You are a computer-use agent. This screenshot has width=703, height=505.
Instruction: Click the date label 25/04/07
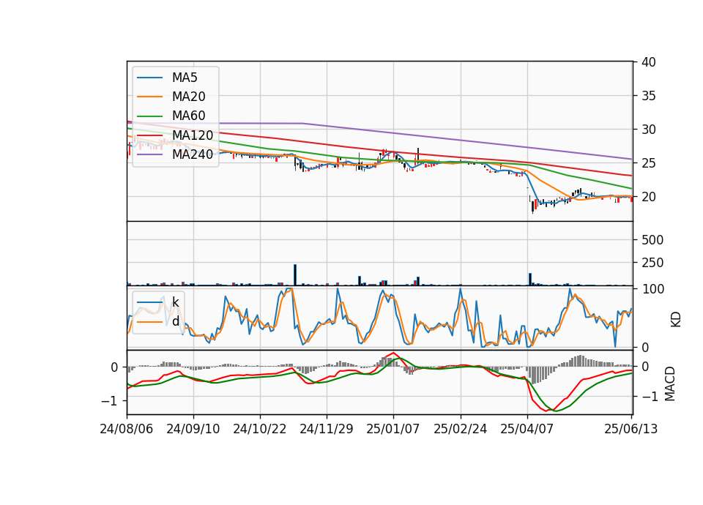pos(527,429)
